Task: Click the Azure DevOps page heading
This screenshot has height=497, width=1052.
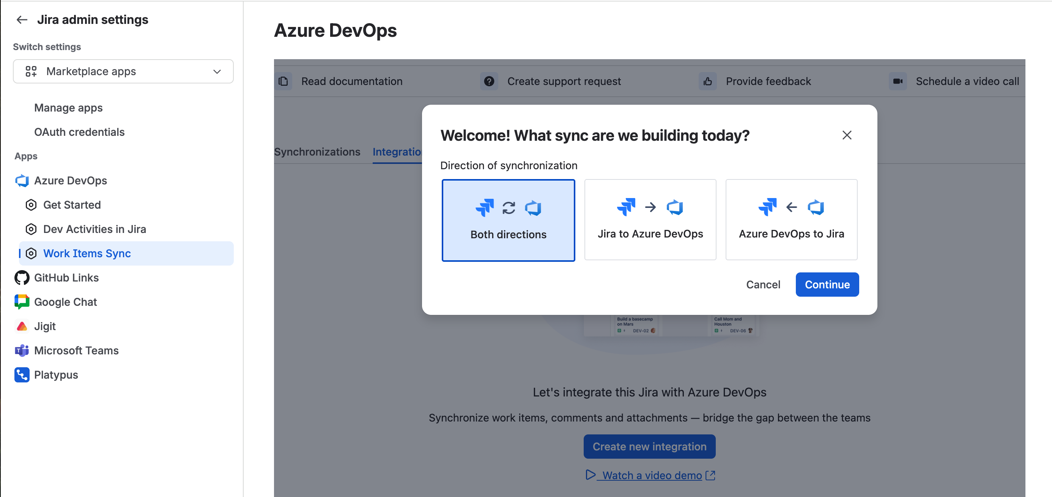Action: [x=335, y=31]
